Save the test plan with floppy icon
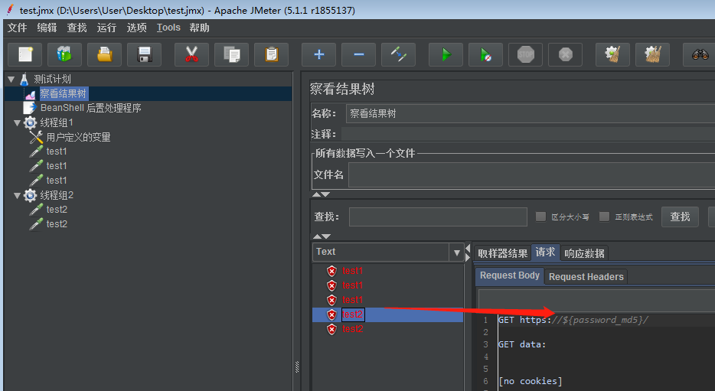Image resolution: width=715 pixels, height=391 pixels. (144, 54)
